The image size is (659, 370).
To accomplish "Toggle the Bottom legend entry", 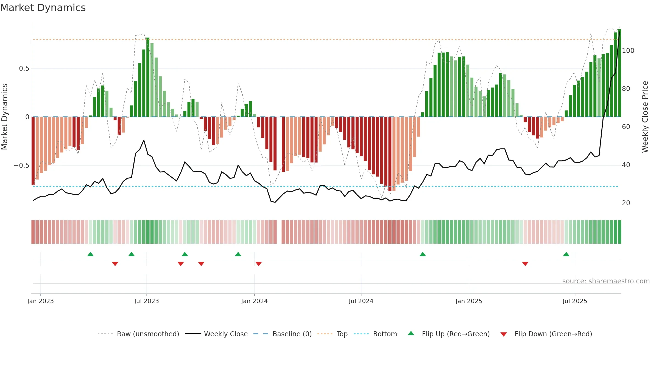I will (375, 334).
